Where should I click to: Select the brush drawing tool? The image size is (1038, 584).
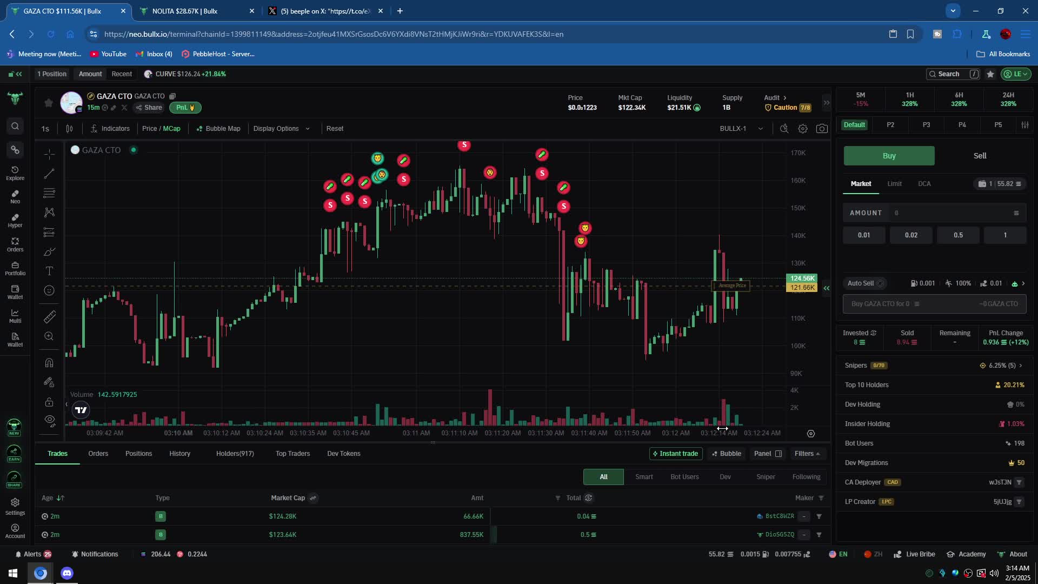pyautogui.click(x=49, y=251)
